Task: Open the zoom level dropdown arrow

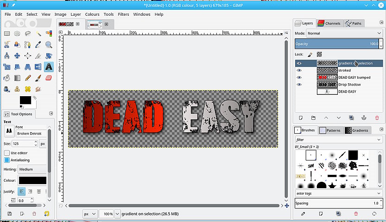Action: (117, 214)
